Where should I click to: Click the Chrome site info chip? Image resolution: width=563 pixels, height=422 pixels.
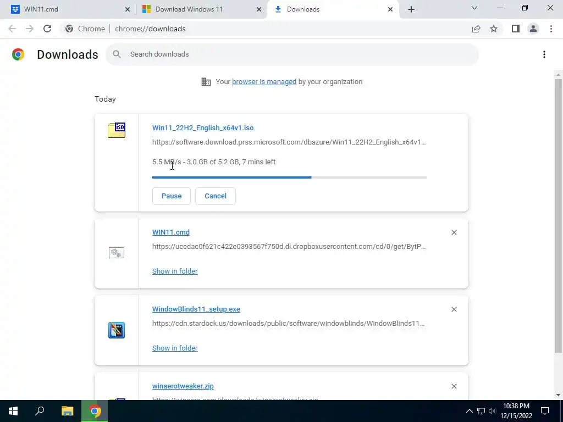tap(85, 29)
